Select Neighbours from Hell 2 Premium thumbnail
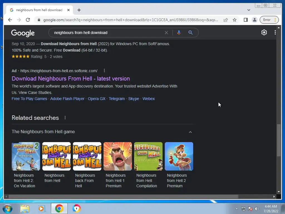The width and height of the screenshot is (285, 214). [x=179, y=156]
